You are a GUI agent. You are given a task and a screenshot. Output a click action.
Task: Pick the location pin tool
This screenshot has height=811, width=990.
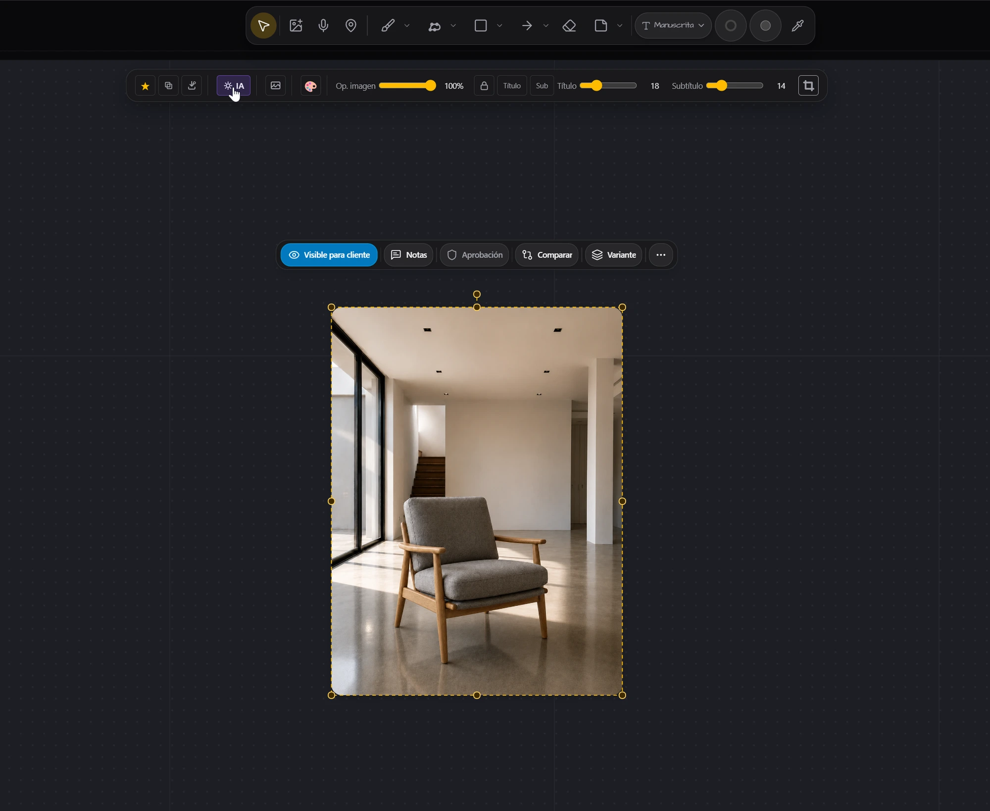[351, 25]
